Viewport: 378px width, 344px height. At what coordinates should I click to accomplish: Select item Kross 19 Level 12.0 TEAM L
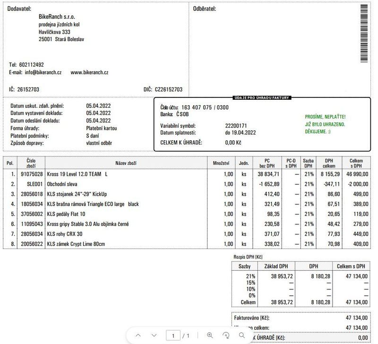point(77,174)
